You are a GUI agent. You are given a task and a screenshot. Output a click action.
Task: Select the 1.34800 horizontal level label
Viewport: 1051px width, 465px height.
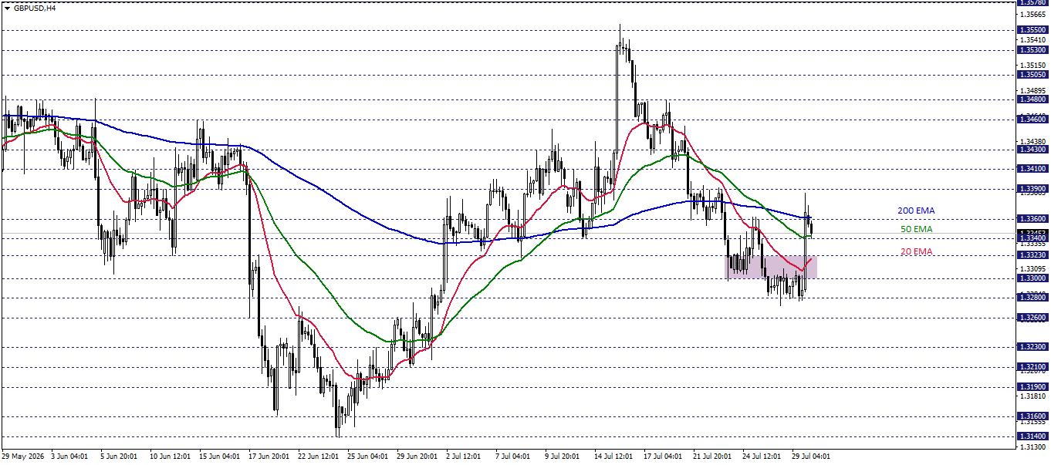[1032, 99]
